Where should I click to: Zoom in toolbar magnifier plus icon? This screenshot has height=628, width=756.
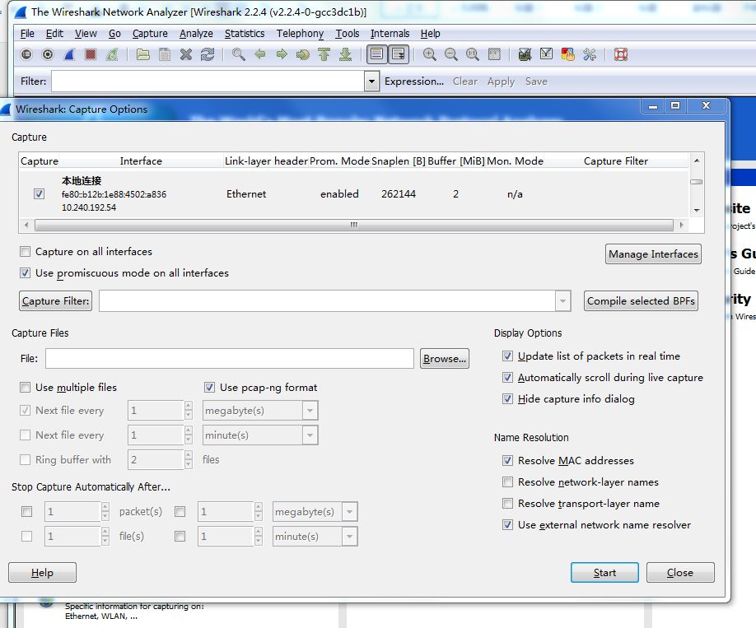430,54
